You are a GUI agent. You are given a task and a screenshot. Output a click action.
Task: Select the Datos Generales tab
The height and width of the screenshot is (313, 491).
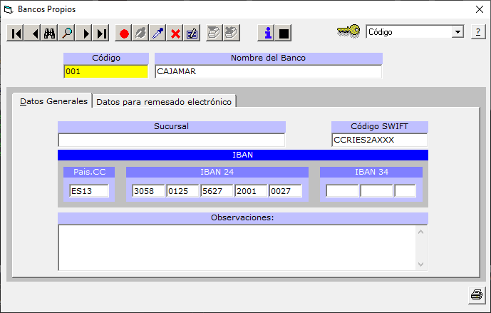pyautogui.click(x=53, y=101)
